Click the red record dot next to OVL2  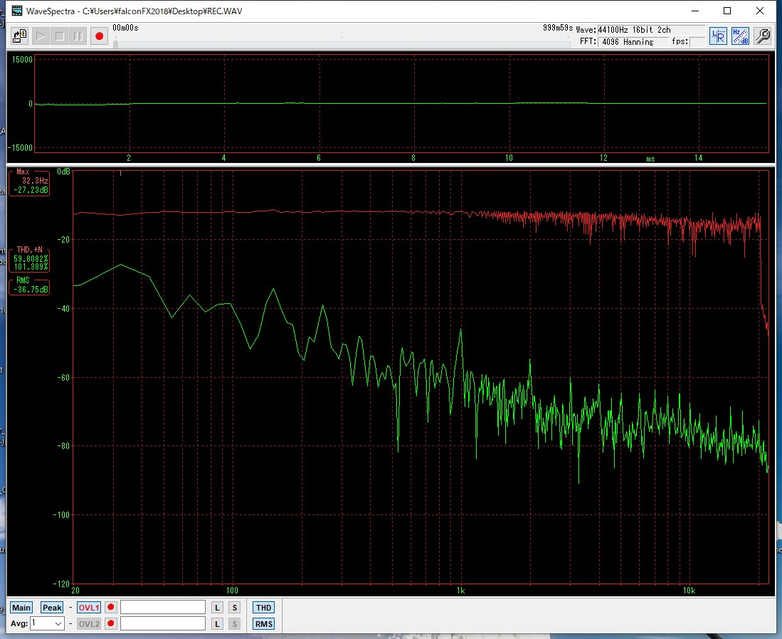tap(110, 624)
